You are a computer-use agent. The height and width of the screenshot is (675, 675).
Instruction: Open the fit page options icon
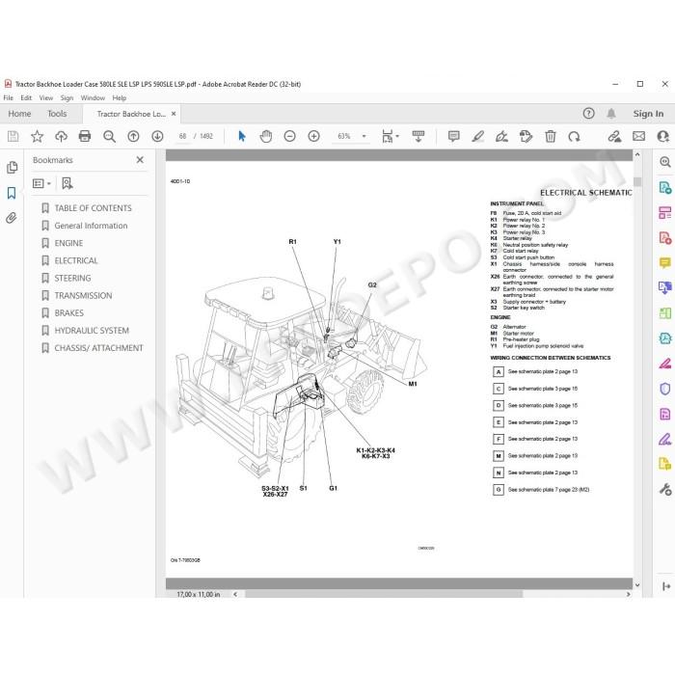click(390, 137)
